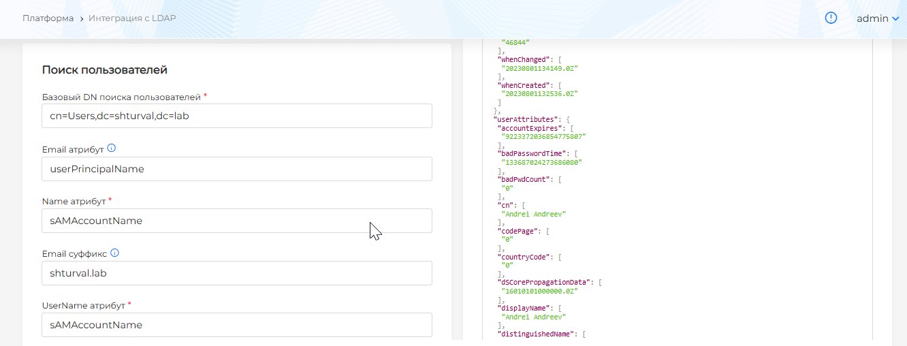The height and width of the screenshot is (346, 907).
Task: Click the Поиск пользователей section heading
Action: coord(105,70)
